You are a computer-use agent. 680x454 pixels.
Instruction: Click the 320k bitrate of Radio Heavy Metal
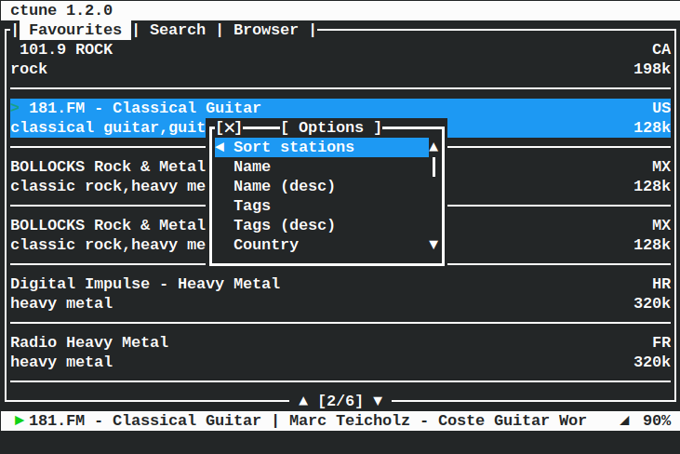pyautogui.click(x=652, y=362)
